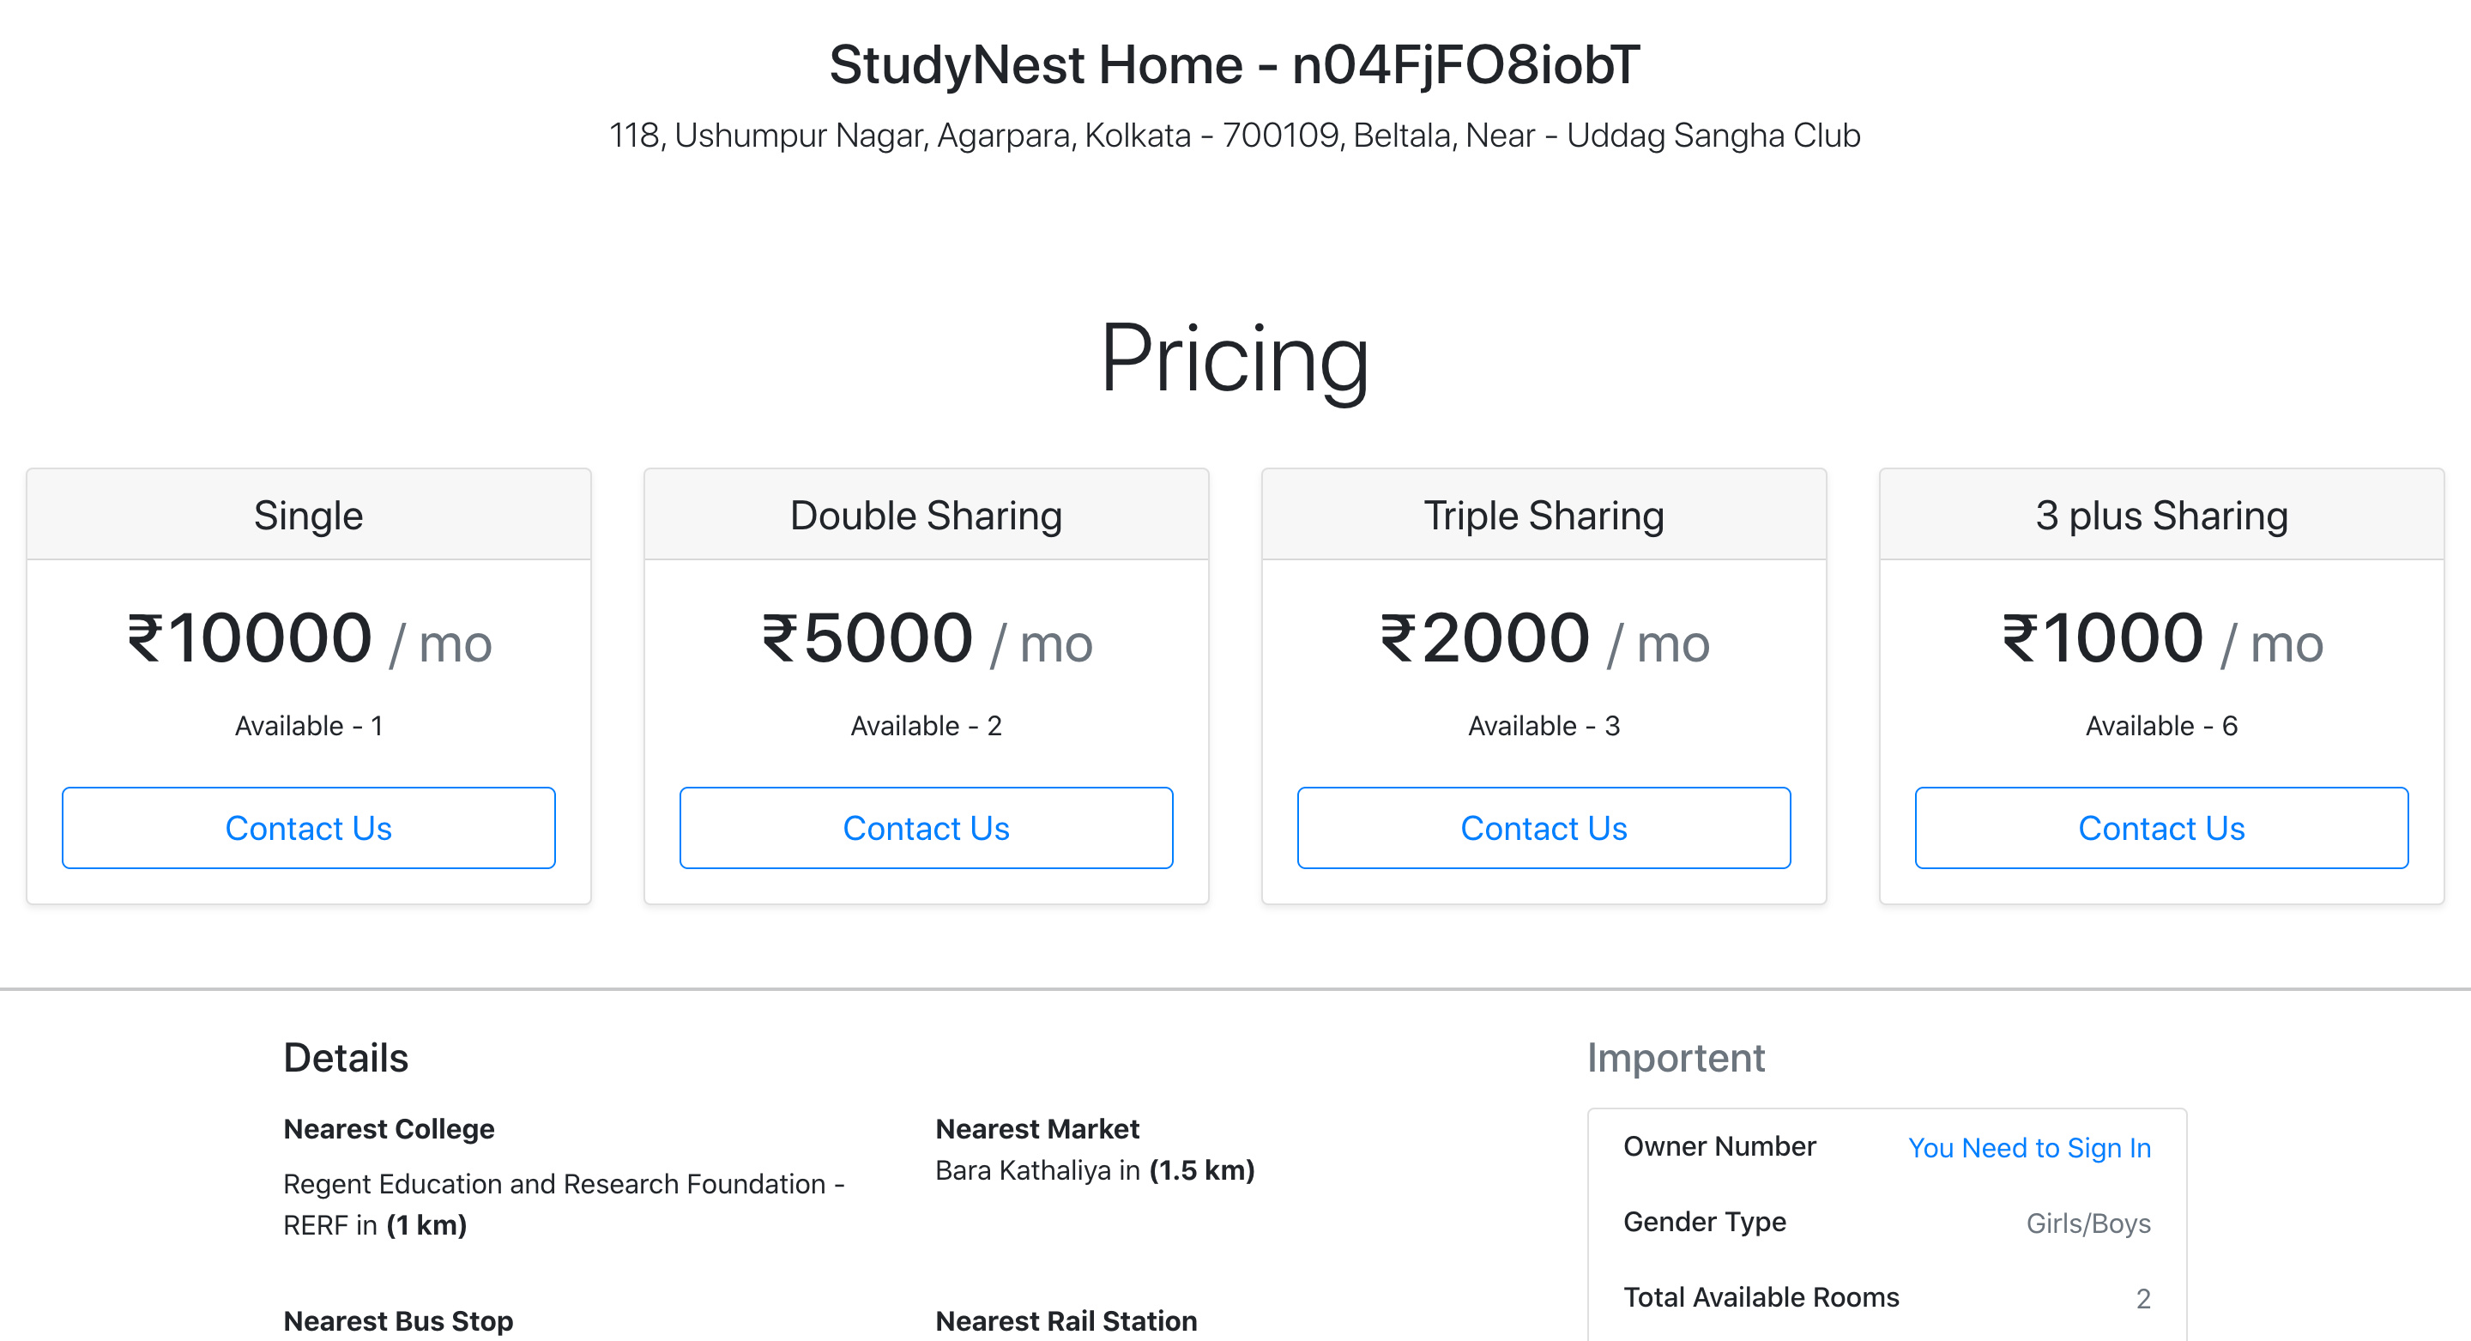This screenshot has height=1341, width=2471.
Task: Click the ₹1000 per month price
Action: (2161, 640)
